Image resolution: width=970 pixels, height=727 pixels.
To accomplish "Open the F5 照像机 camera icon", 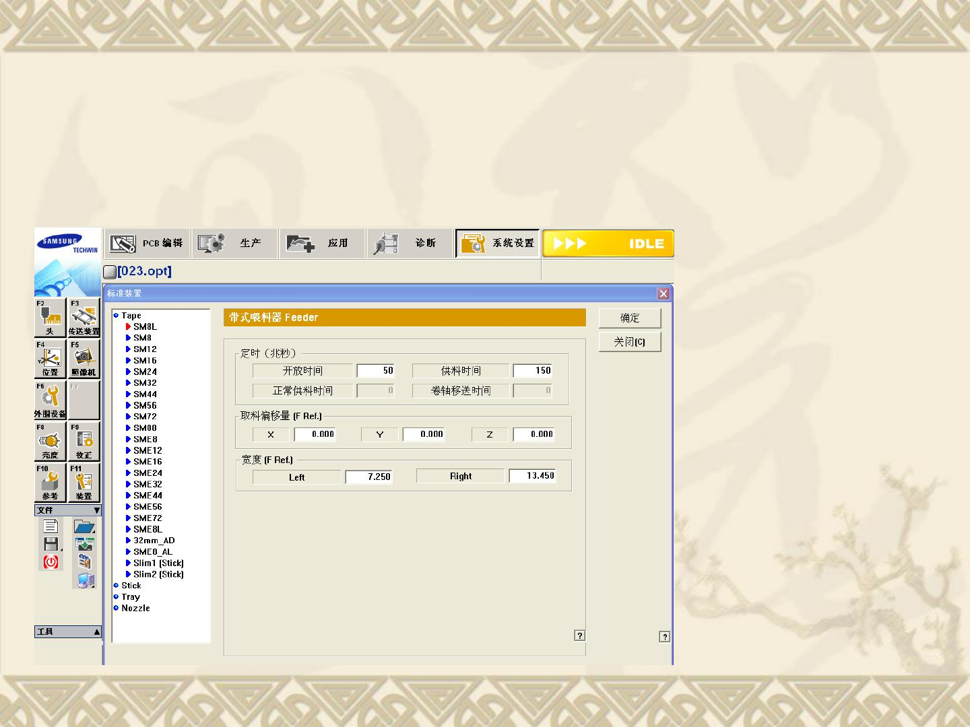I will (84, 359).
